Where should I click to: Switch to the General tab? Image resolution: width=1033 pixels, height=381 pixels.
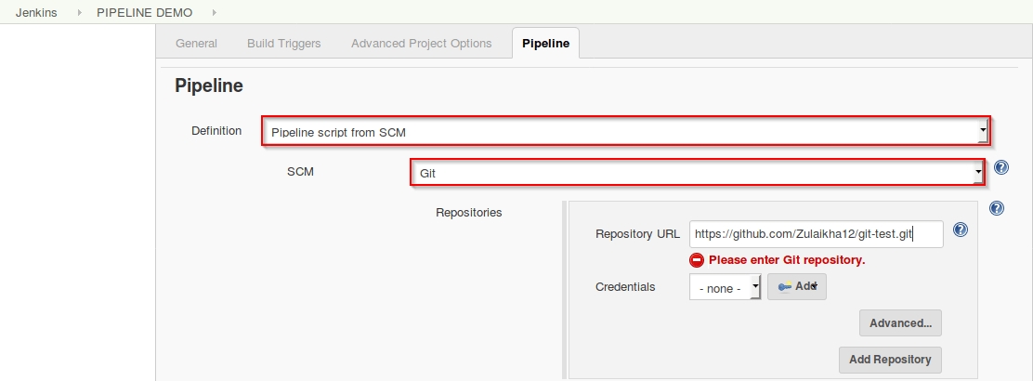pos(196,44)
